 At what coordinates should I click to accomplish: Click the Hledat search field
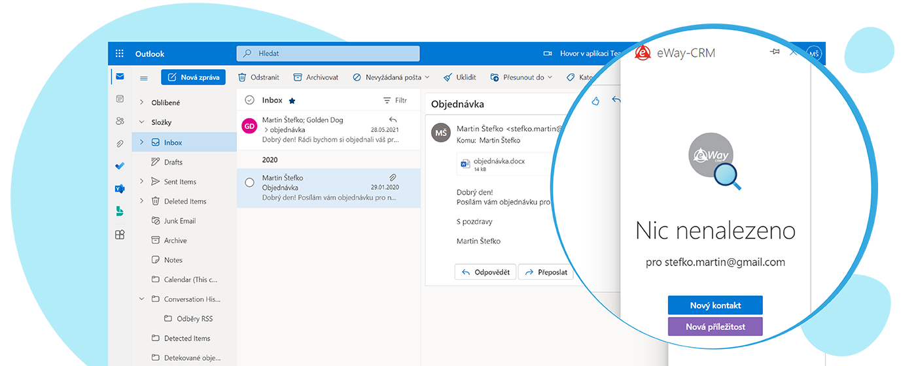(x=328, y=54)
